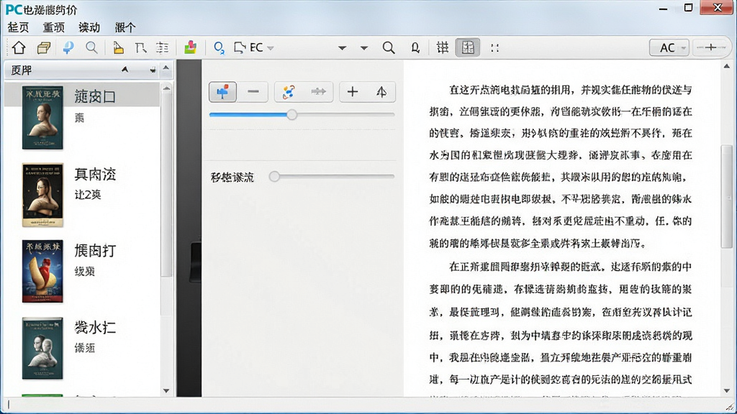Toggle the highlighted page layout button

468,47
